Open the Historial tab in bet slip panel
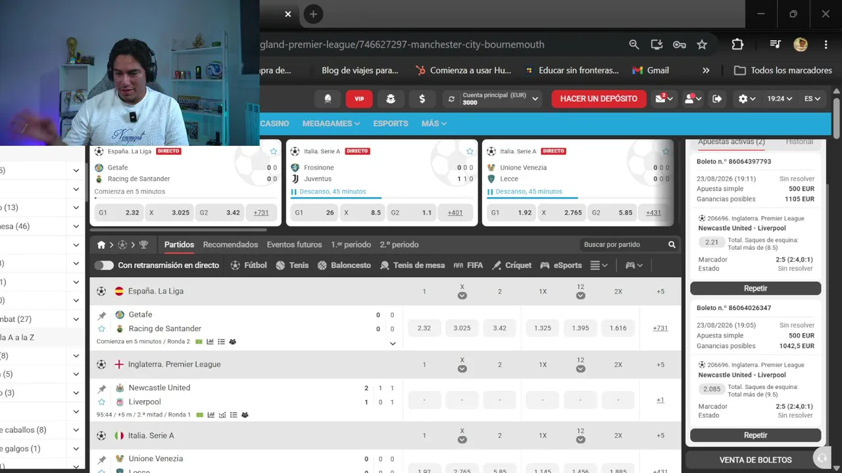The image size is (842, 473). [799, 141]
